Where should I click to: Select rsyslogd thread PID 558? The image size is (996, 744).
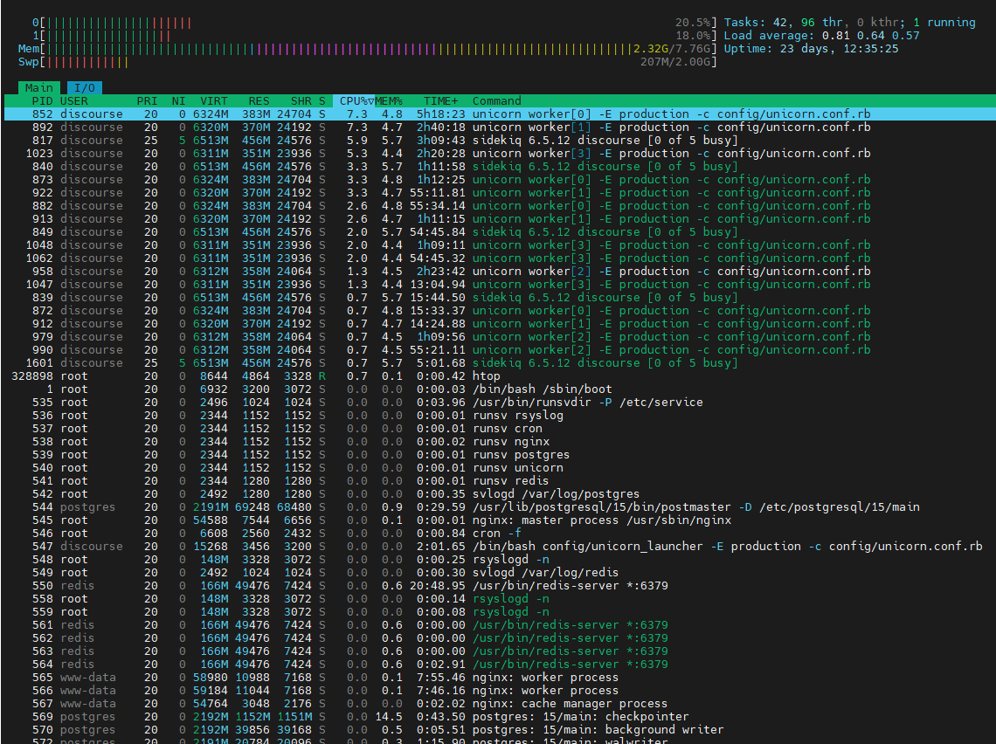[498, 599]
